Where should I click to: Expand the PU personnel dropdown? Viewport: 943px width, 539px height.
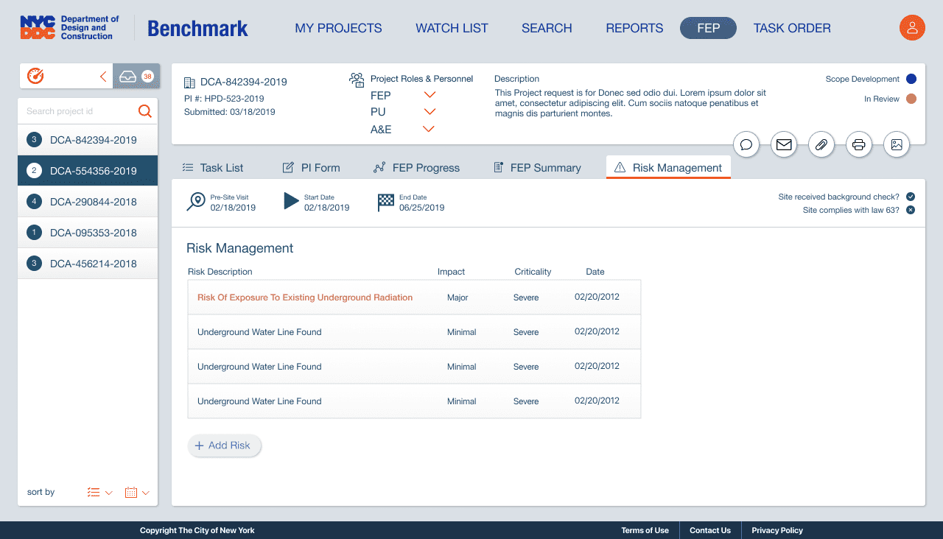click(430, 112)
